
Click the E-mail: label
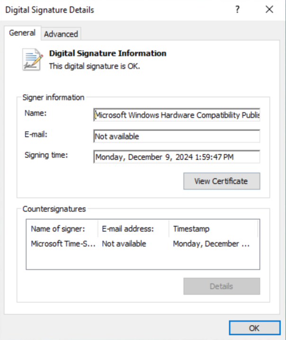pos(36,134)
